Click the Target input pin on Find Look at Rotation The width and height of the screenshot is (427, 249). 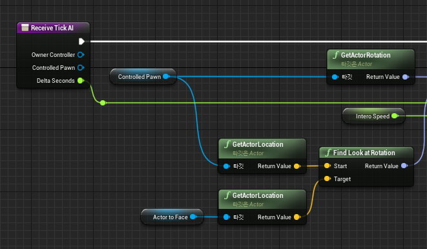click(x=327, y=179)
